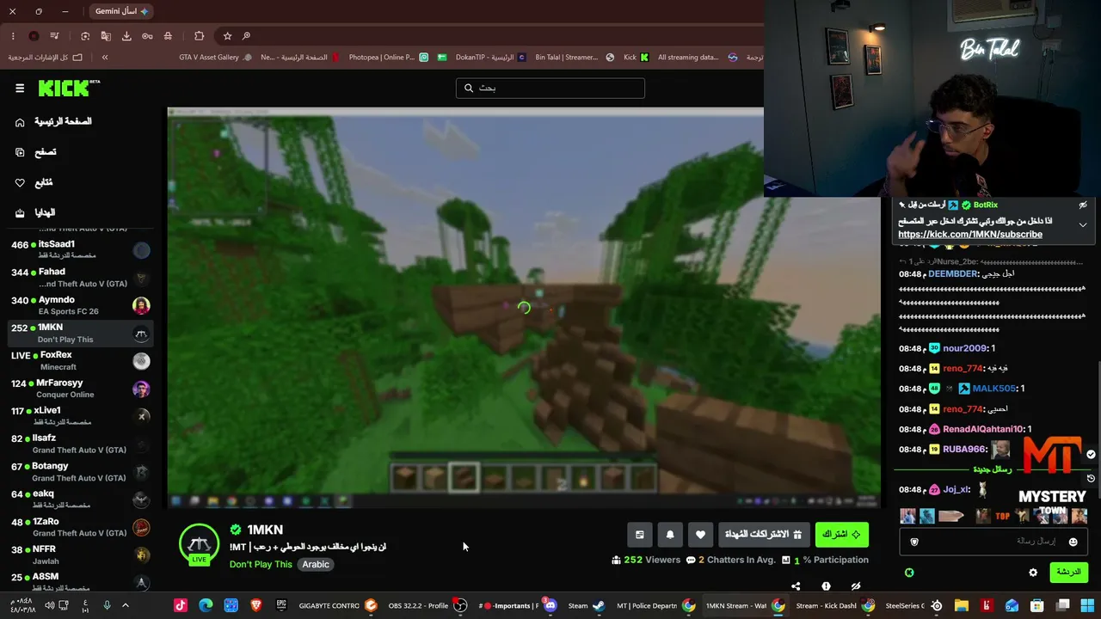Open الهدايا (Gifts) in the sidebar
1101x619 pixels.
pyautogui.click(x=34, y=212)
